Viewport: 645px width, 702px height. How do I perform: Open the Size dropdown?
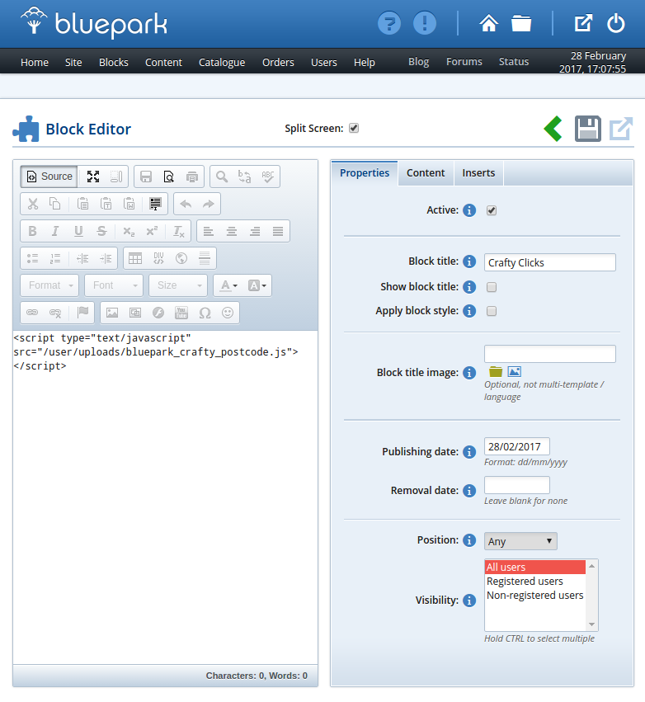coord(179,285)
